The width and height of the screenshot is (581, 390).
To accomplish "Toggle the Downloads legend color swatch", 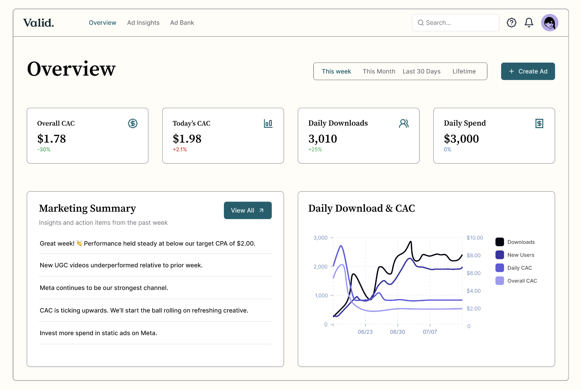I will (500, 242).
